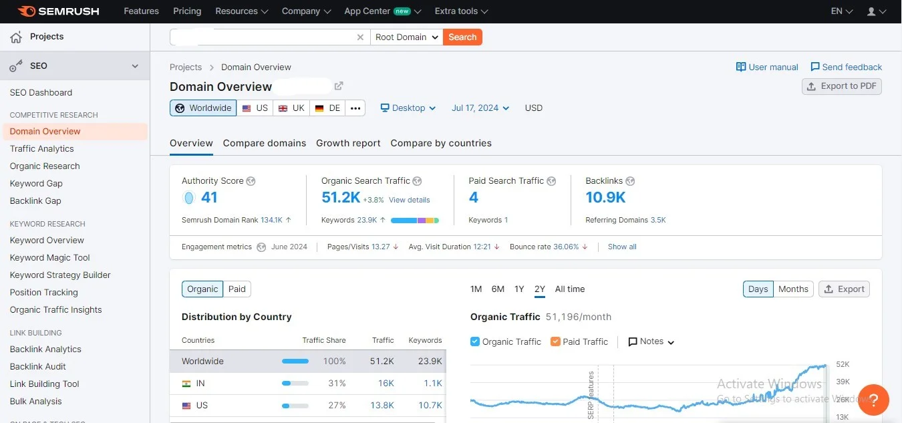Open Pricing in top navigation

click(187, 11)
